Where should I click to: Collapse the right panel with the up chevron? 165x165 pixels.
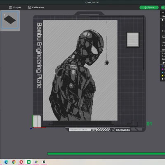(163, 13)
